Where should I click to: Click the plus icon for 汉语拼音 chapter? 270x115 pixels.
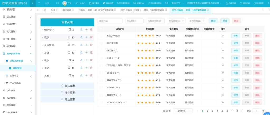[86, 45]
